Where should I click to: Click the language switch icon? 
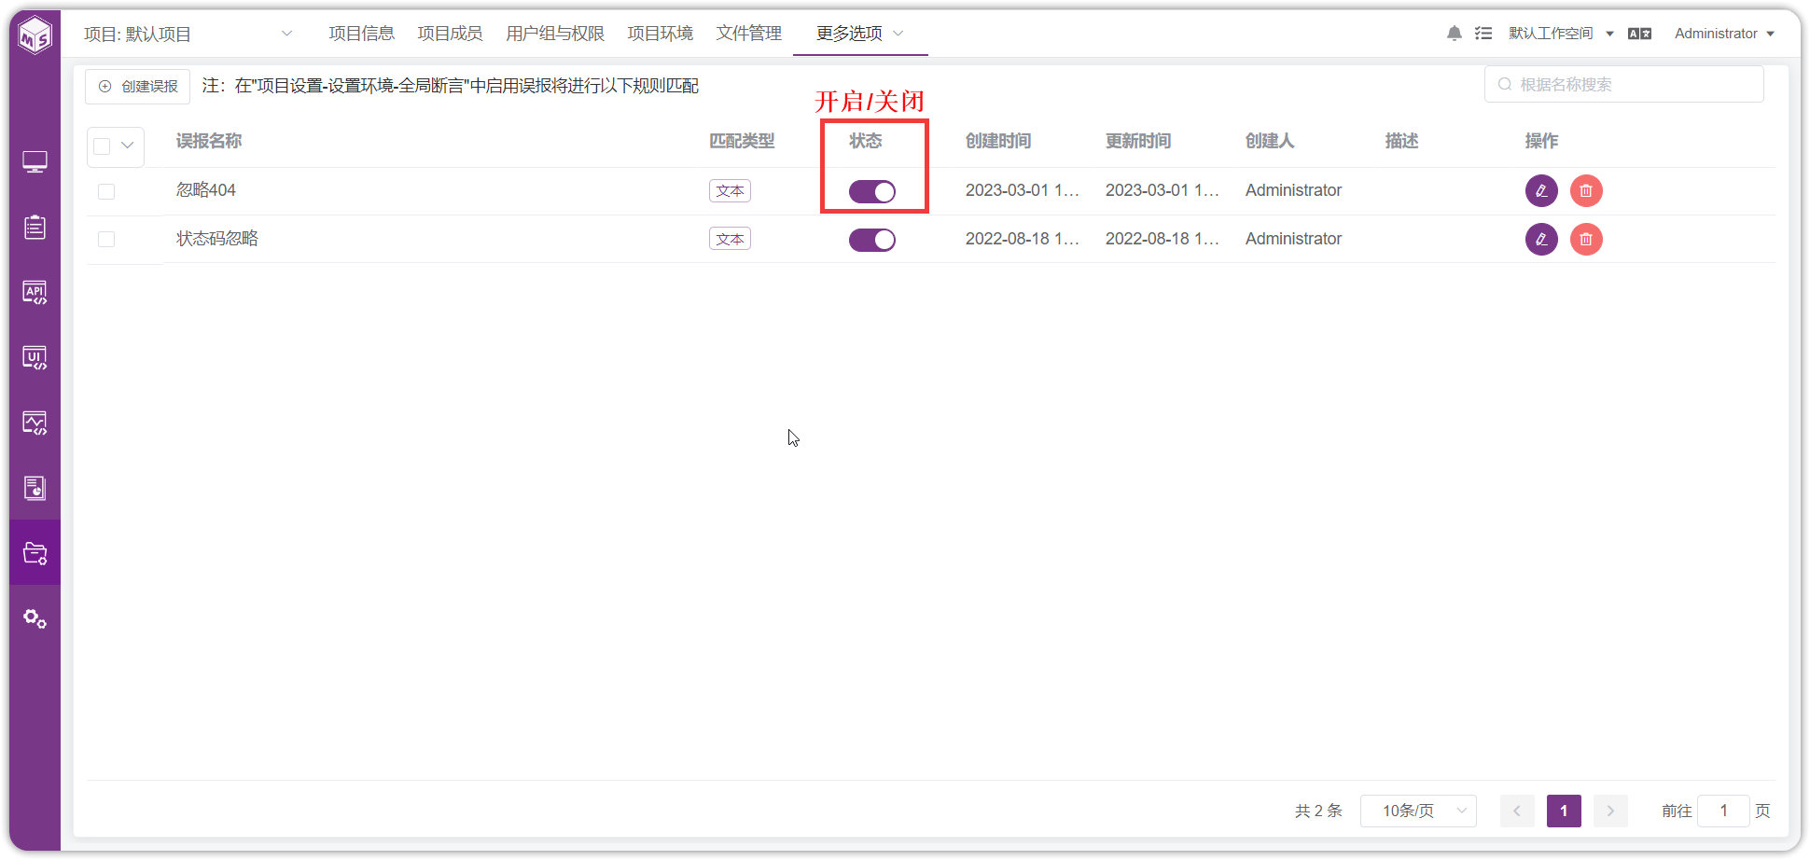click(x=1639, y=34)
